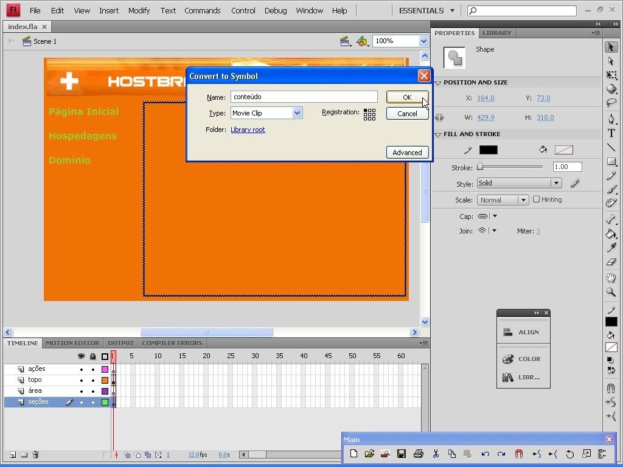Click the Print icon in Main toolbar

pos(418,454)
